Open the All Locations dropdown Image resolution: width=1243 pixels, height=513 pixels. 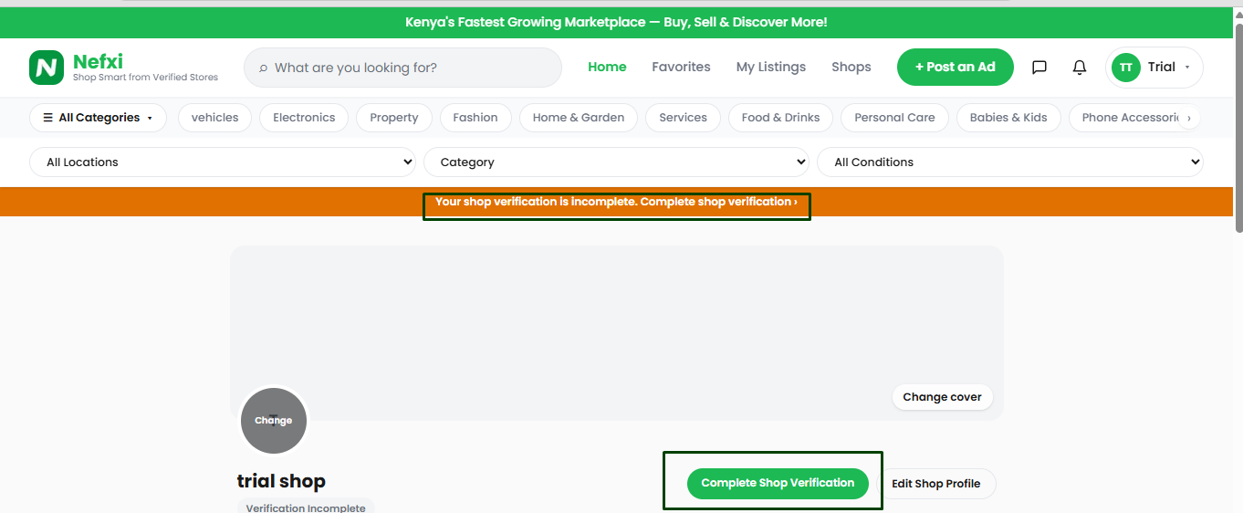point(223,162)
